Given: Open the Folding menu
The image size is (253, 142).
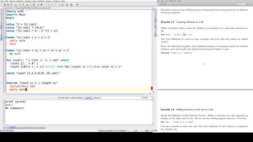Looking at the screenshot, I should pyautogui.click(x=28, y=1).
